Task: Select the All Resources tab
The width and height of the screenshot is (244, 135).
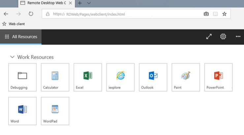Action: click(x=21, y=37)
